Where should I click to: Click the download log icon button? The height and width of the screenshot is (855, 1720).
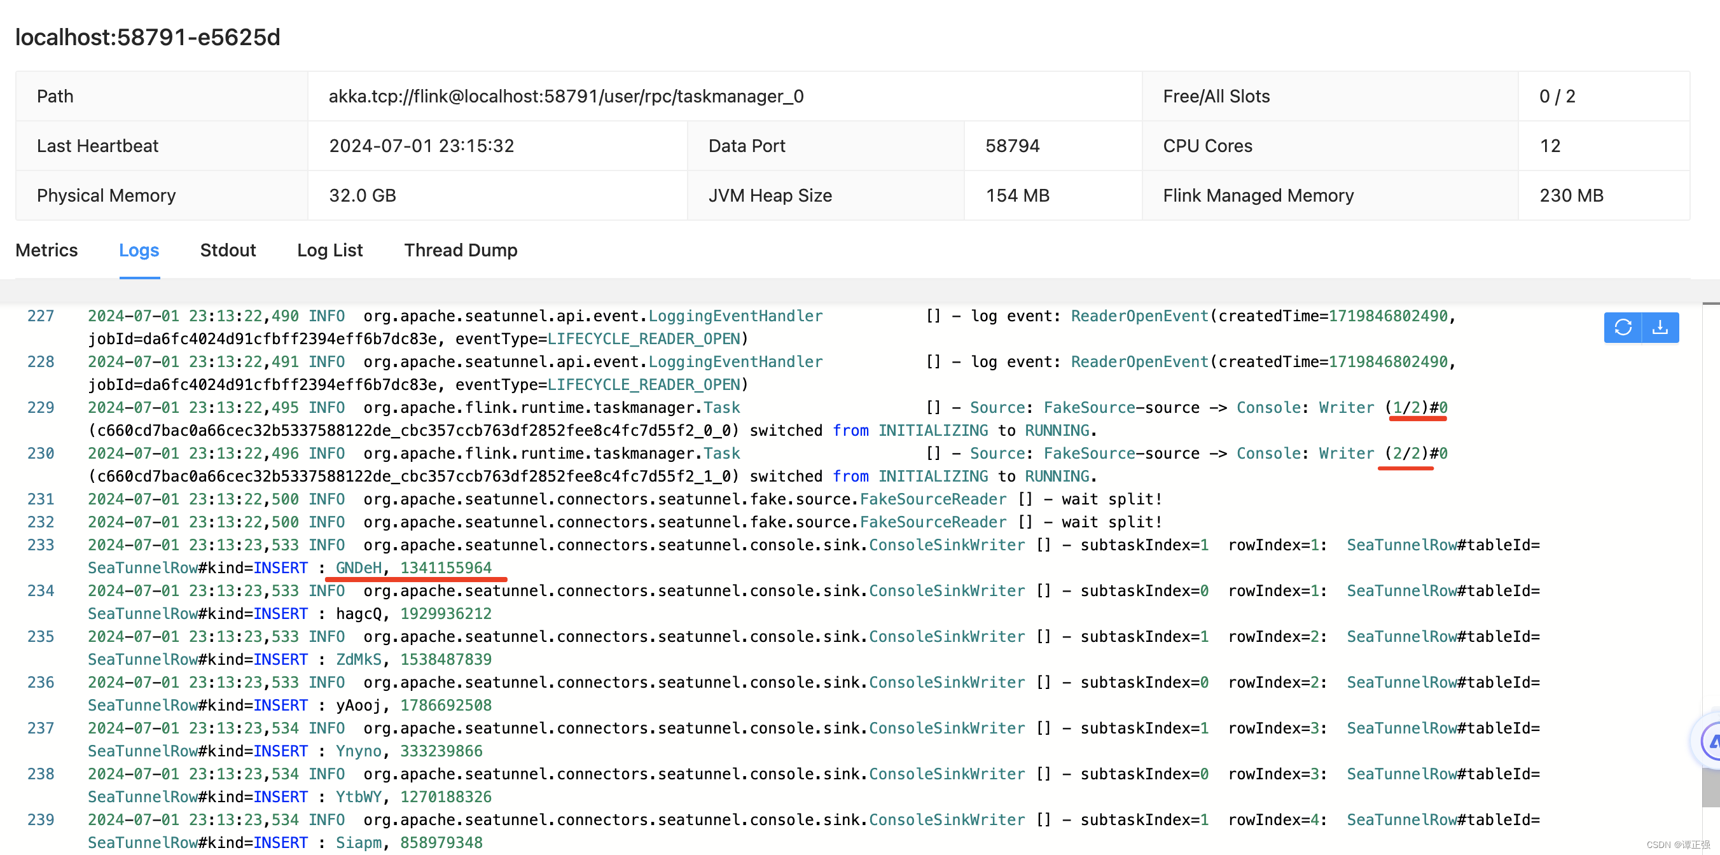(x=1663, y=328)
